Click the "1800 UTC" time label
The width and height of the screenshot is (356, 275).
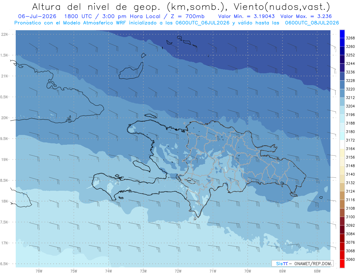pyautogui.click(x=78, y=16)
